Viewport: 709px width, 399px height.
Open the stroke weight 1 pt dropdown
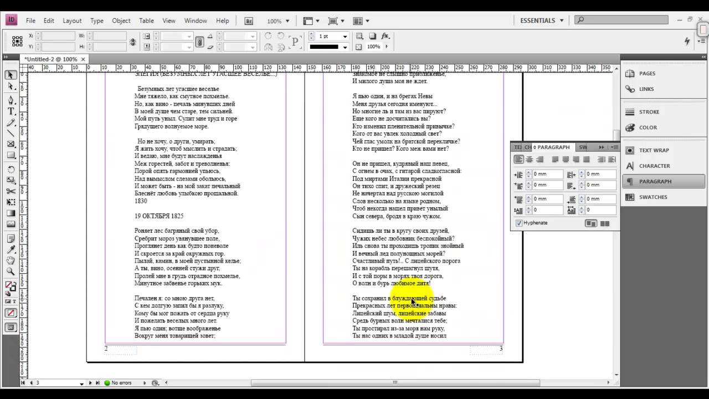[x=345, y=37]
